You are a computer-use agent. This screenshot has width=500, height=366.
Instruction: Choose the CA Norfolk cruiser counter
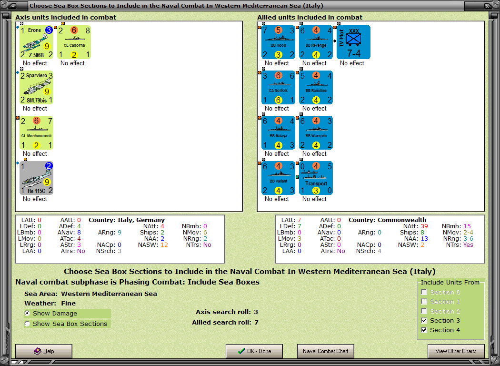coord(279,87)
